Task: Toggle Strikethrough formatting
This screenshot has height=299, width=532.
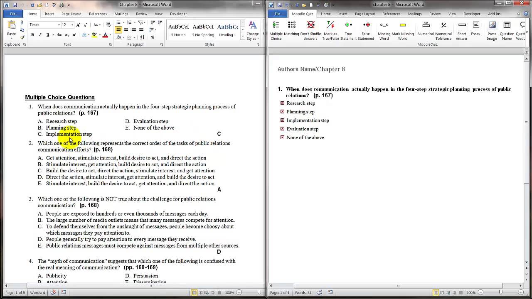Action: click(59, 35)
